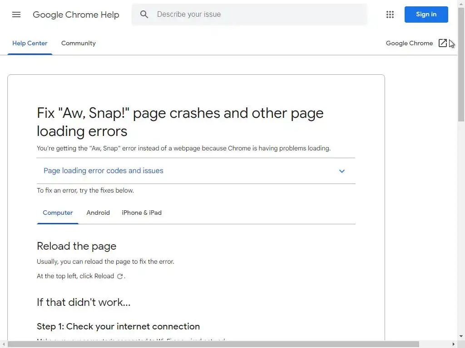Image resolution: width=465 pixels, height=348 pixels.
Task: Open Page loading error codes and issues
Action: point(104,171)
